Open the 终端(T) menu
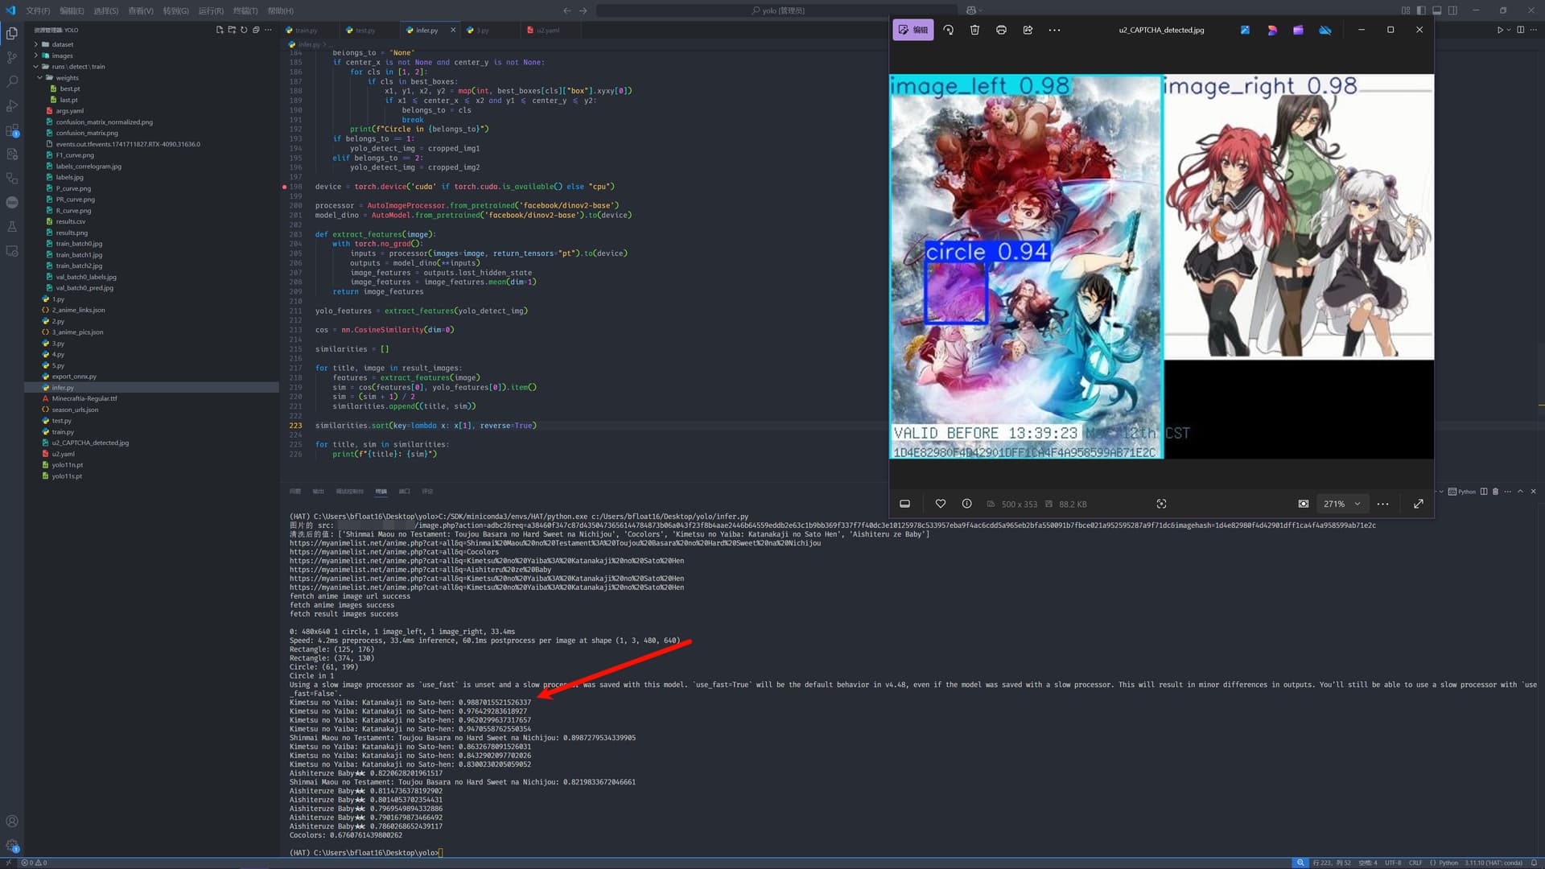 pos(245,10)
